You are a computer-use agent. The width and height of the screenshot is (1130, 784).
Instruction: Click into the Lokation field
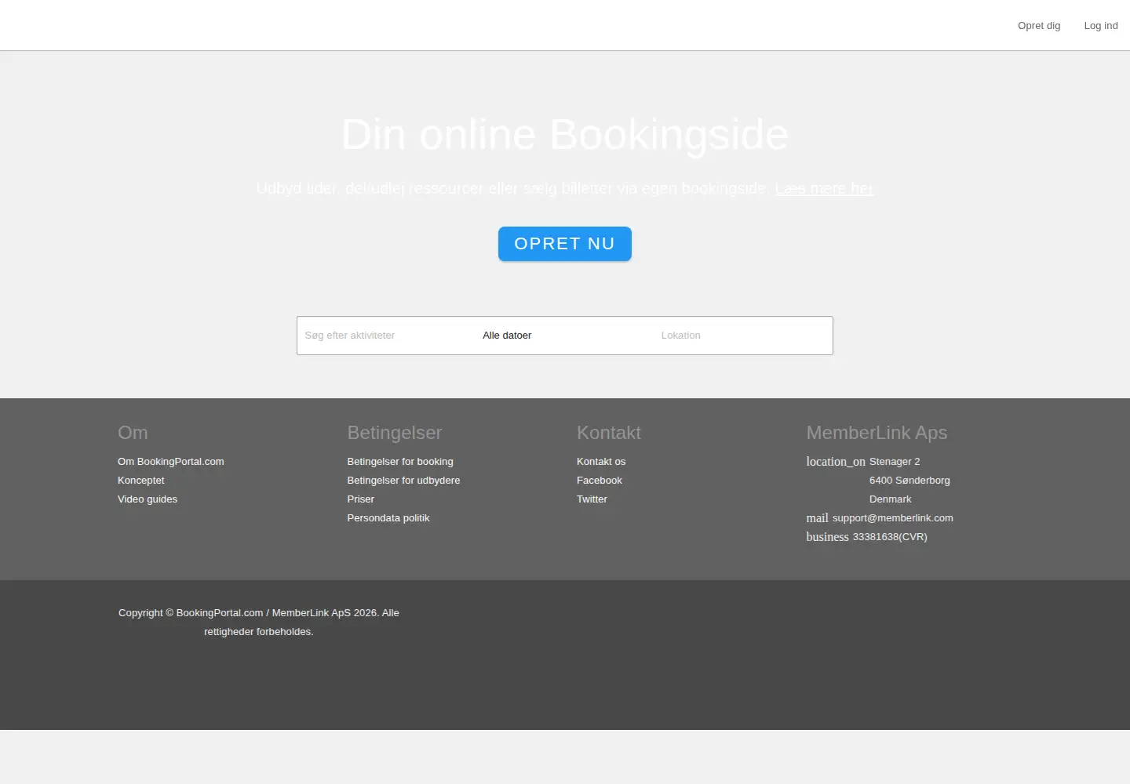coord(742,336)
